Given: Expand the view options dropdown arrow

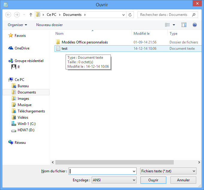Looking at the screenshot, I should tap(174, 25).
